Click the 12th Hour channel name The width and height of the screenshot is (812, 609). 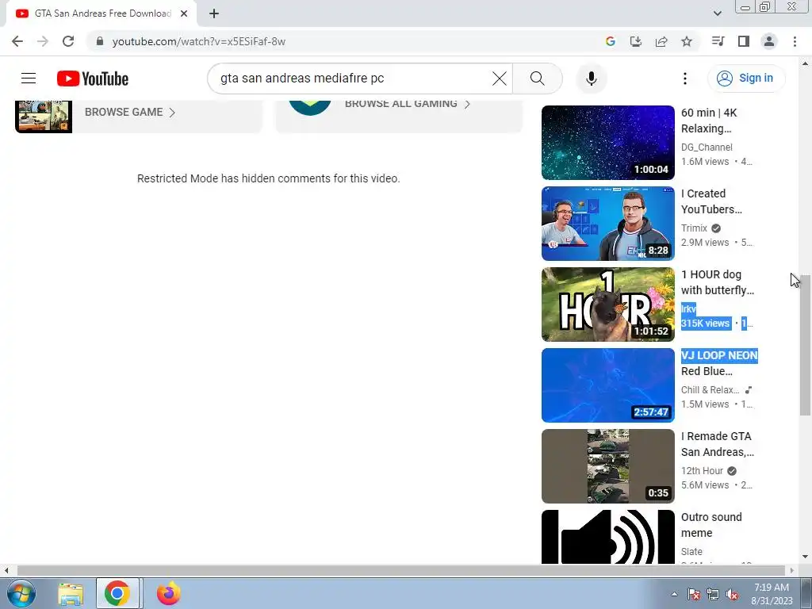702,470
